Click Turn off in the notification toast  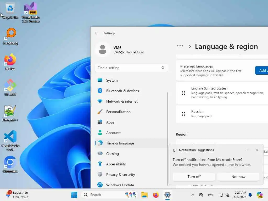click(194, 177)
